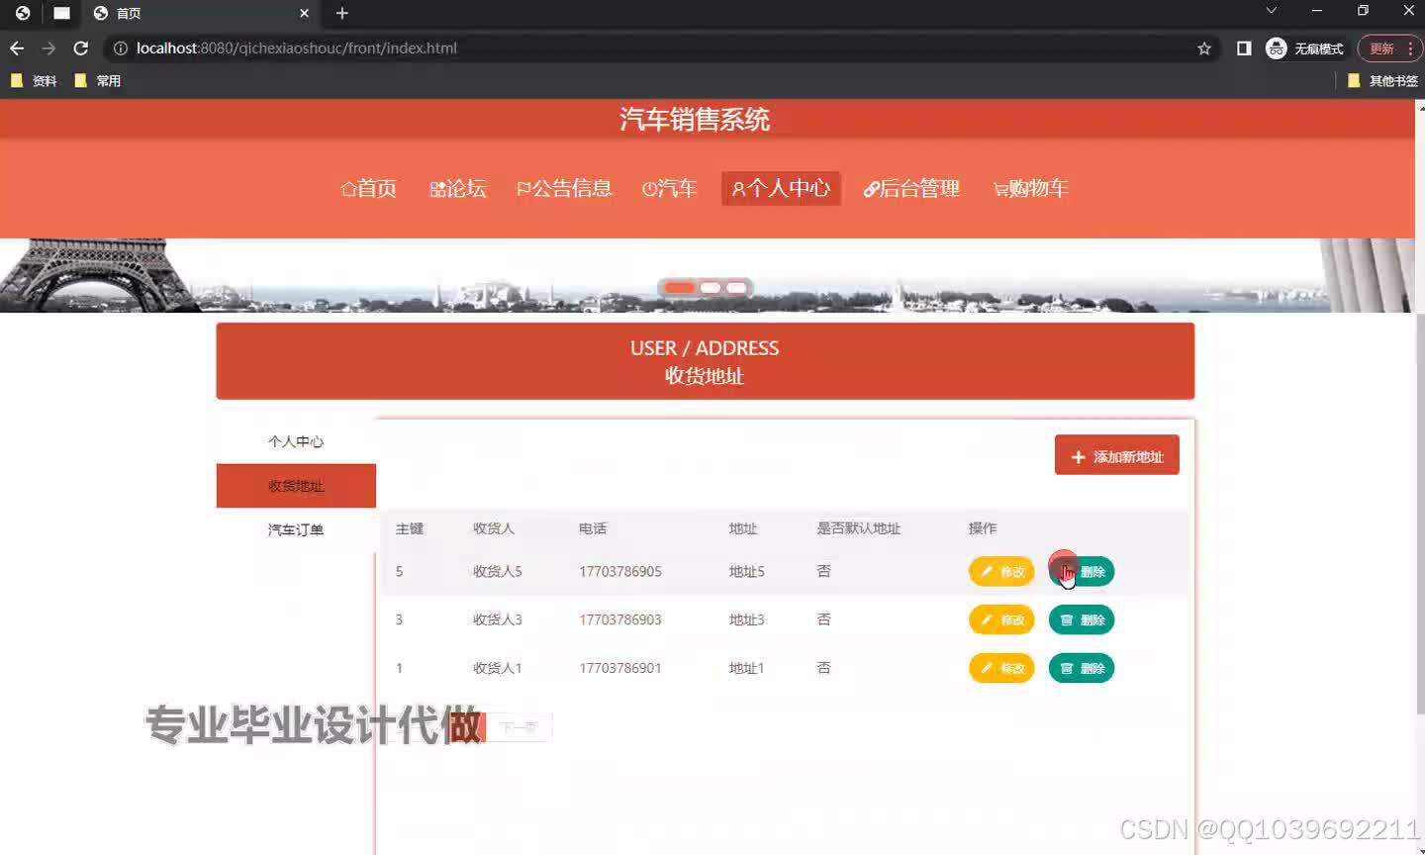
Task: Open 个人中心 in the left sidebar
Action: tap(296, 441)
